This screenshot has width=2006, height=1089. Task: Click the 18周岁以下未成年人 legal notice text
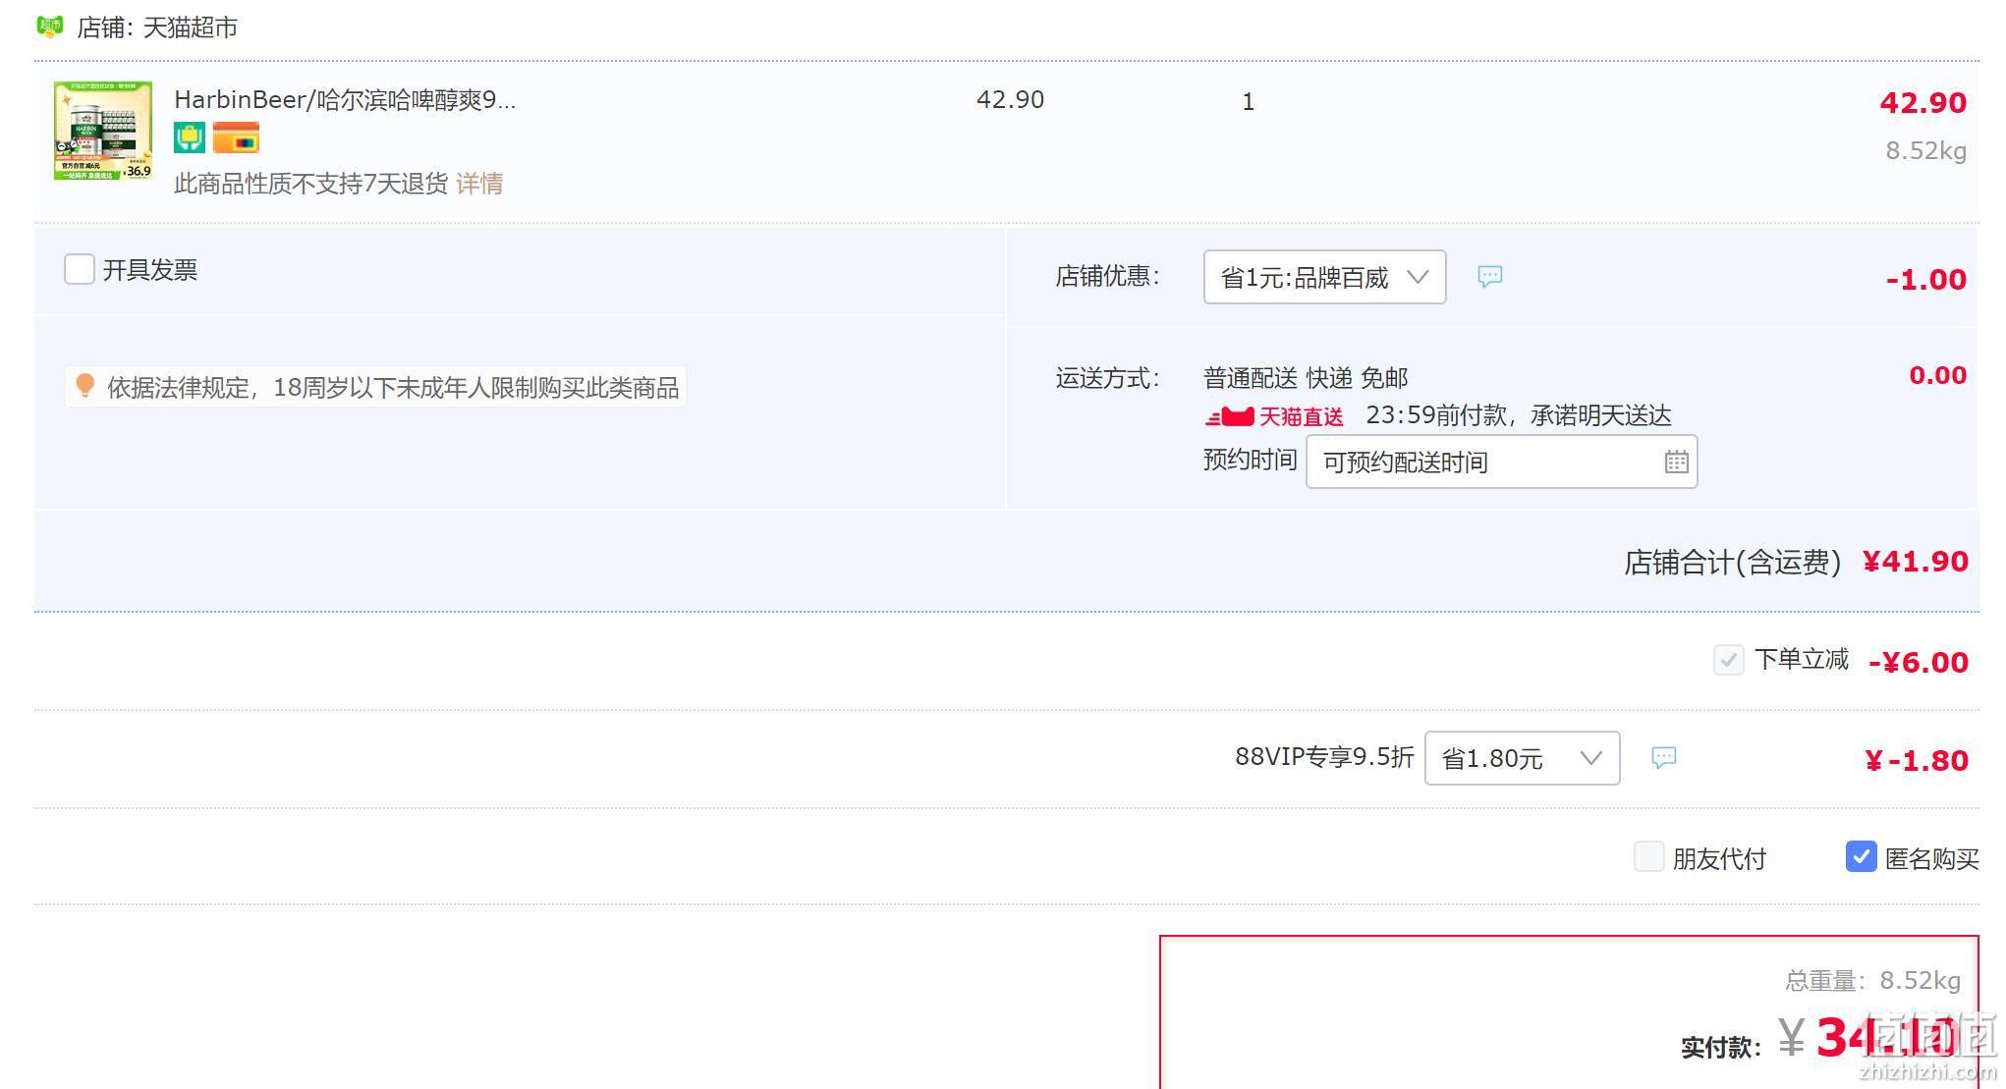tap(393, 388)
